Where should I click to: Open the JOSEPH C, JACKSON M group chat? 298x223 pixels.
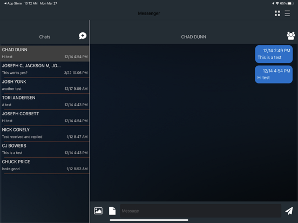coord(45,69)
